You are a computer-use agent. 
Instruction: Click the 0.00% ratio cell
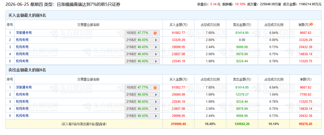coord(274,40)
